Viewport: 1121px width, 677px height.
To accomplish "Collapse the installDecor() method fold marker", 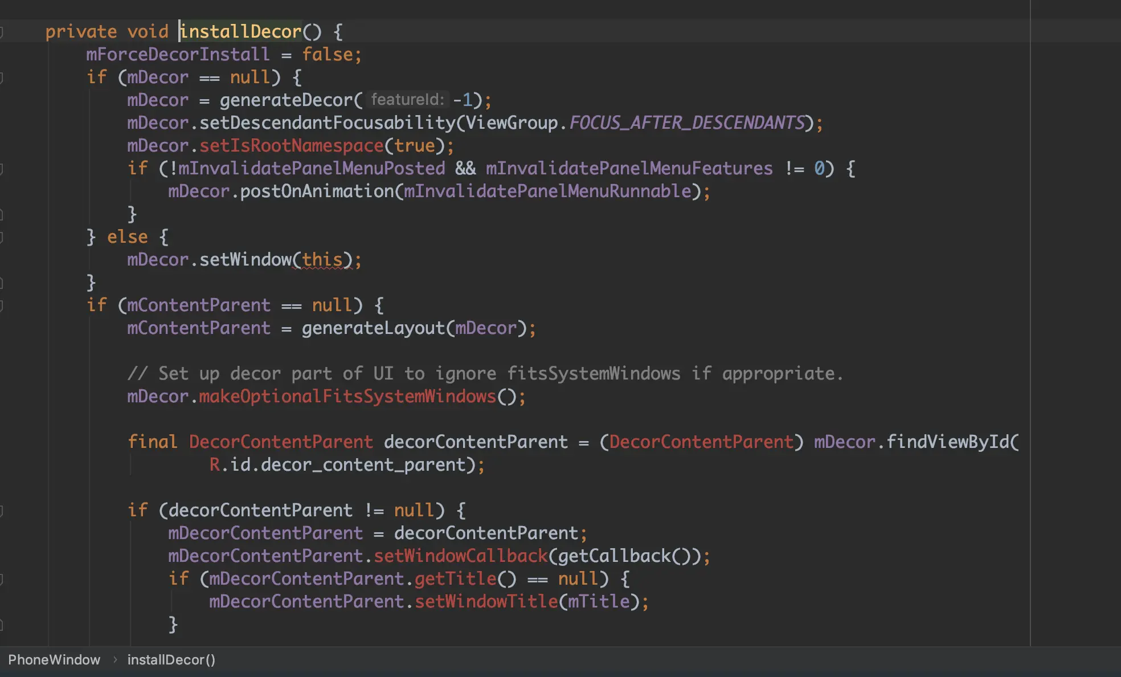I will pyautogui.click(x=2, y=32).
